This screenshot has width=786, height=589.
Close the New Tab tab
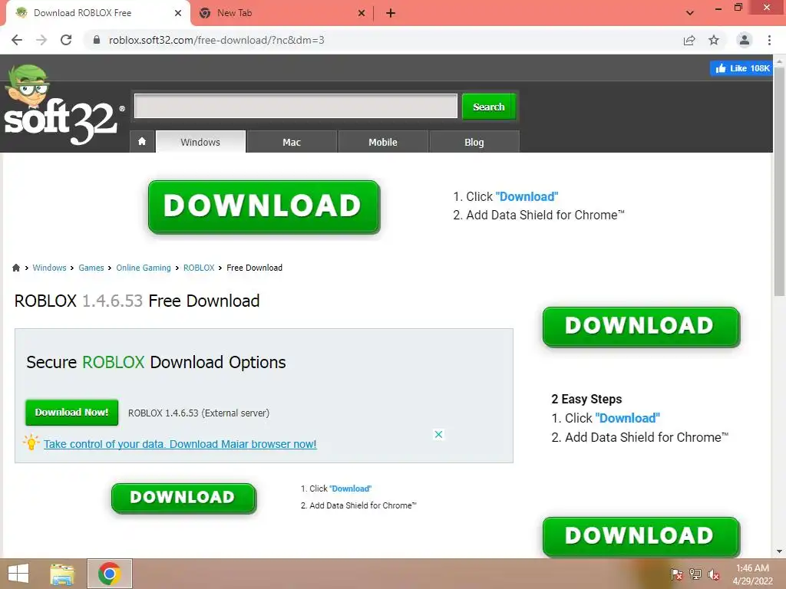362,13
